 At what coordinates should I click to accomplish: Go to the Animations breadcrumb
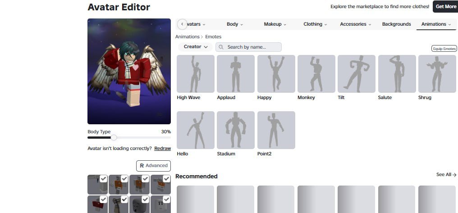tap(187, 37)
